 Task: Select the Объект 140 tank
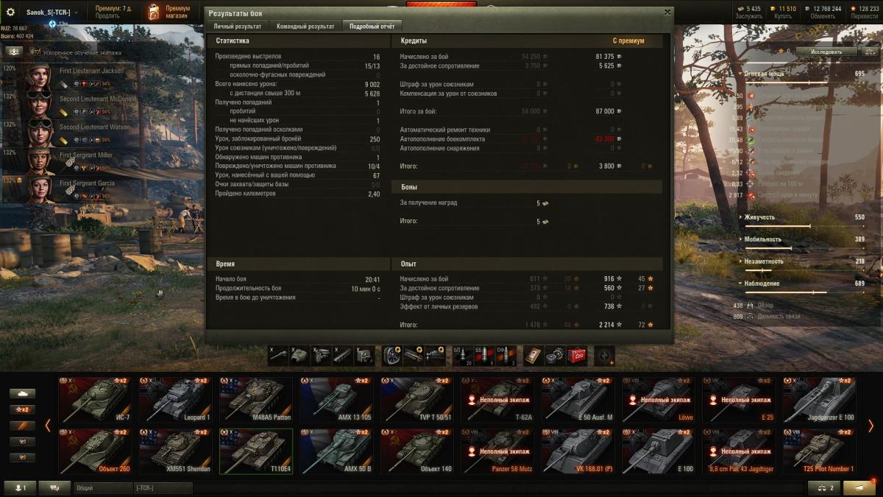416,451
